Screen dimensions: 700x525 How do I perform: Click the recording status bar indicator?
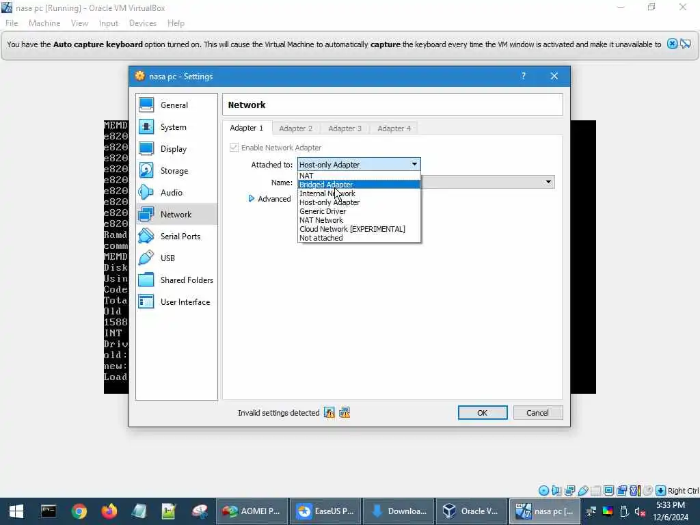pos(622,491)
